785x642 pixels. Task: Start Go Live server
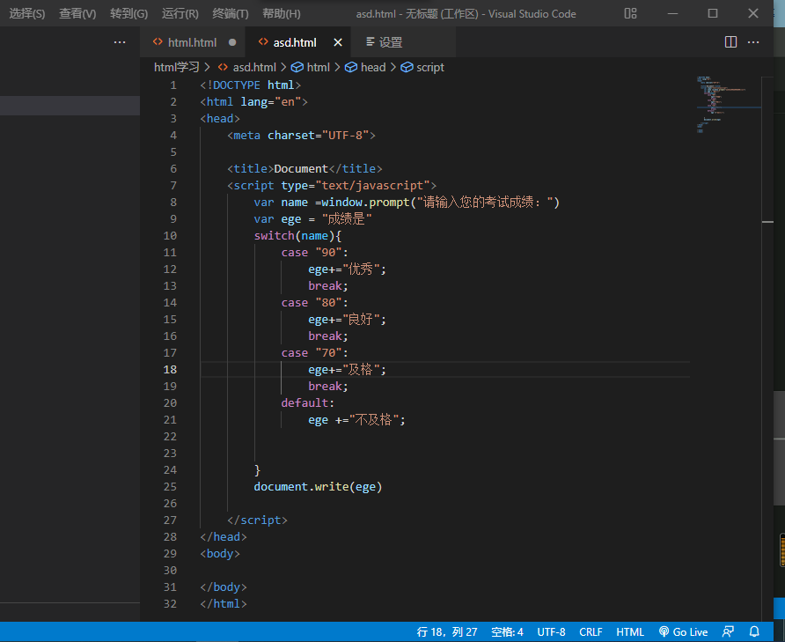[684, 632]
